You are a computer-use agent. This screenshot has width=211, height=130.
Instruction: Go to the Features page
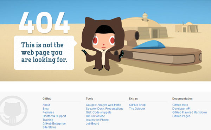[x=48, y=112]
